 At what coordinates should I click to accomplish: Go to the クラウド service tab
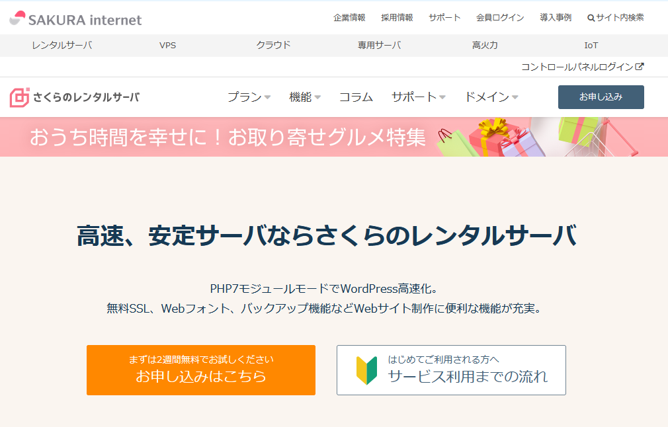(x=273, y=46)
